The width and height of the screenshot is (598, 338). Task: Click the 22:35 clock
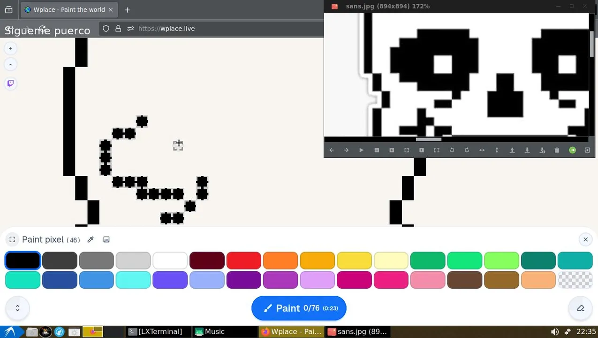(586, 331)
